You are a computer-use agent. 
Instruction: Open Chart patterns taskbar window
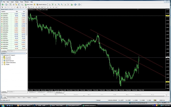tap(73, 105)
